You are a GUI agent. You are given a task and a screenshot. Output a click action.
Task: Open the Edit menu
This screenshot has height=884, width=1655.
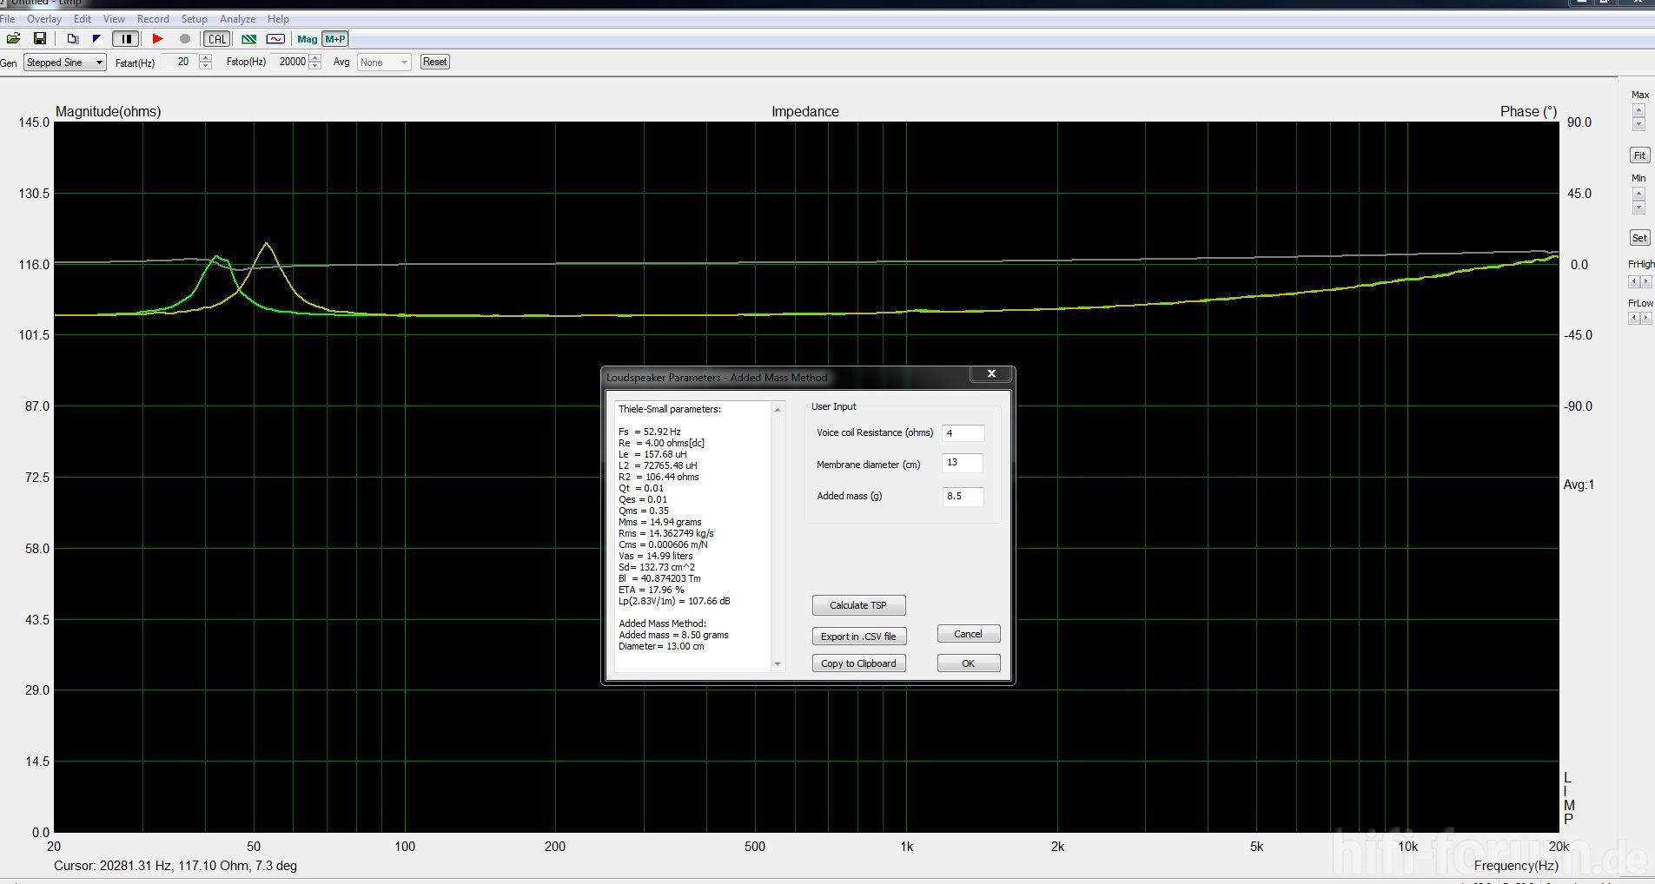pos(82,18)
